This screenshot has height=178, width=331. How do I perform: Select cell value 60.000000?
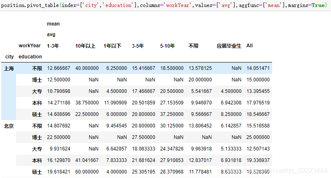pos(87,172)
